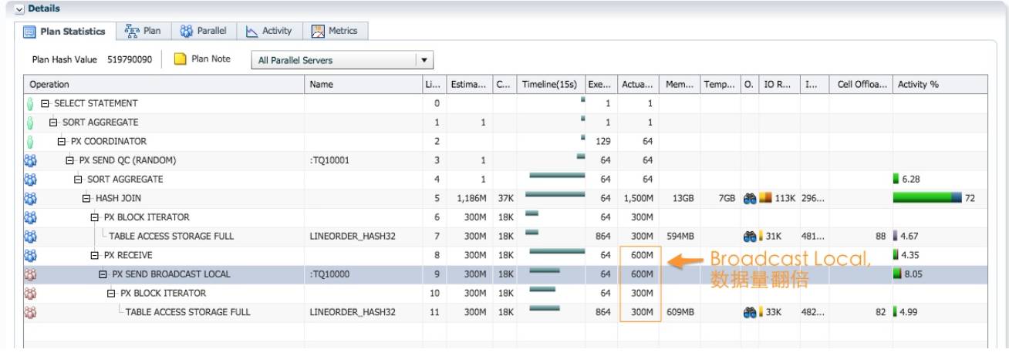Switch to the Activity tab
This screenshot has height=356, width=1009.
click(268, 31)
